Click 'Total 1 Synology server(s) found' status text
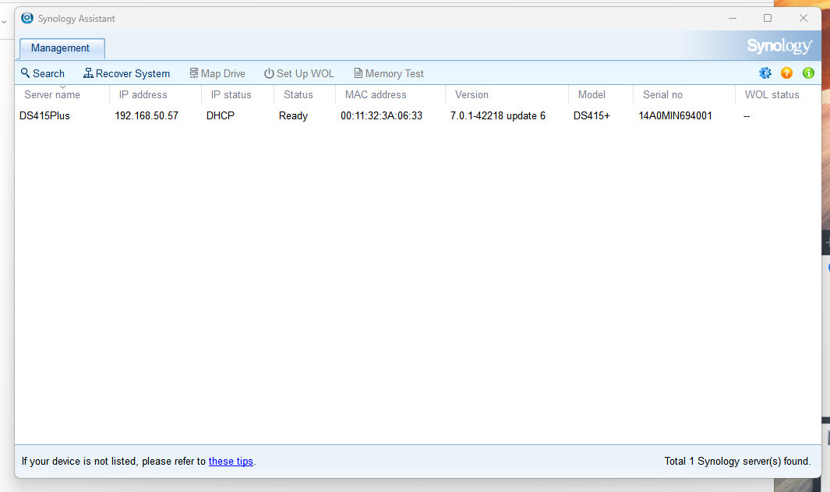This screenshot has width=830, height=492. tap(737, 462)
